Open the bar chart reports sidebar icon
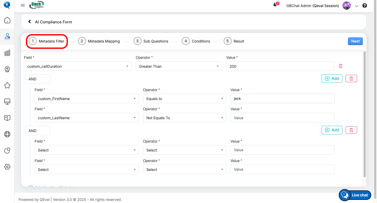 [7, 53]
